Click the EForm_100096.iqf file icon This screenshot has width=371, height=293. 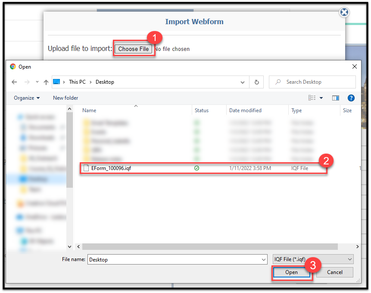(x=86, y=168)
